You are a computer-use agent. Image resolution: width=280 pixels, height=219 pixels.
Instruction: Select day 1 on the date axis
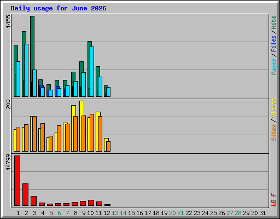pos(18,213)
